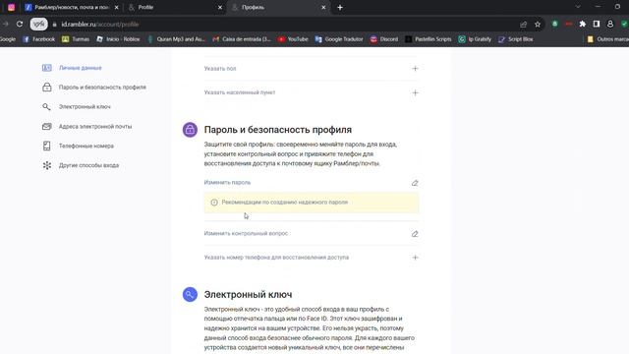The width and height of the screenshot is (629, 354).
Task: Click the envelope icon in sidebar
Action: [47, 127]
